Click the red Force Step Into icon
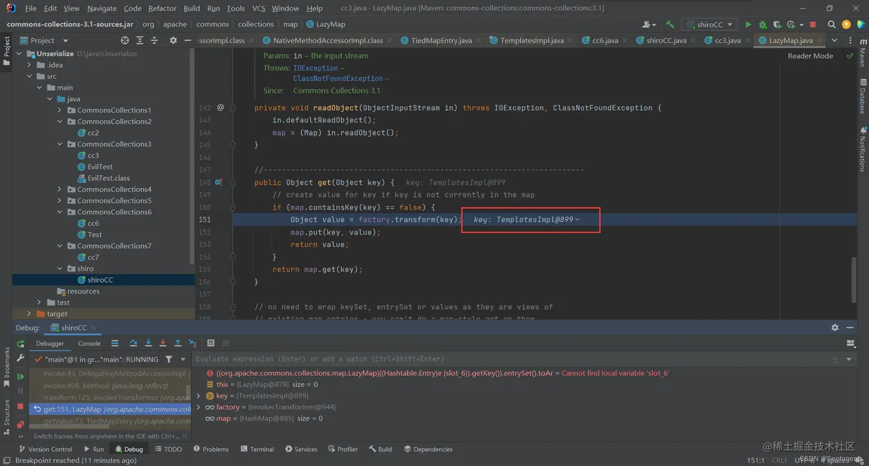 coord(163,343)
